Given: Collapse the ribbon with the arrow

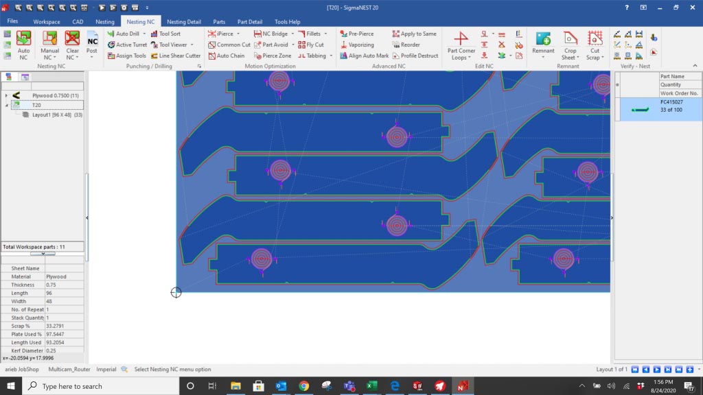Looking at the screenshot, I should 695,66.
